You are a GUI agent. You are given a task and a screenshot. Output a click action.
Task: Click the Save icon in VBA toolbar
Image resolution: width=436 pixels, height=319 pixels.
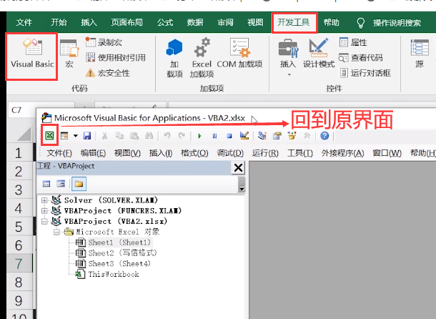(87, 136)
